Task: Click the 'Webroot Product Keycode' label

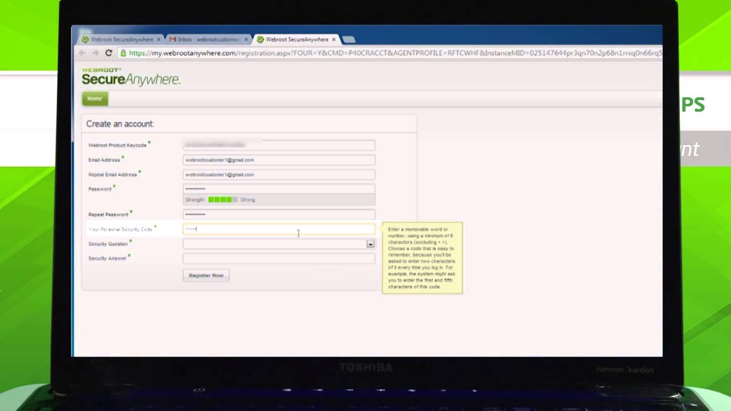Action: pyautogui.click(x=118, y=146)
